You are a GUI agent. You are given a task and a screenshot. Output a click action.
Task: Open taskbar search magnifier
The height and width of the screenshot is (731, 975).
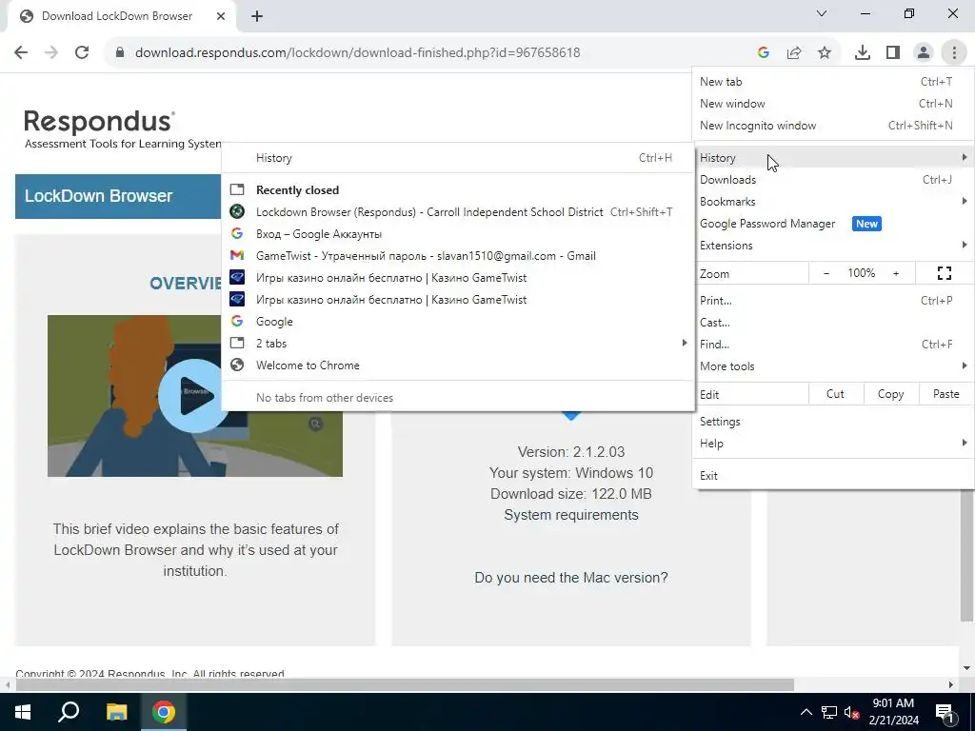point(69,712)
